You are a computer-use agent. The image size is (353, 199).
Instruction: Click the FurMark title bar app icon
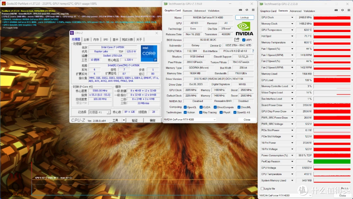[x=3, y=4]
